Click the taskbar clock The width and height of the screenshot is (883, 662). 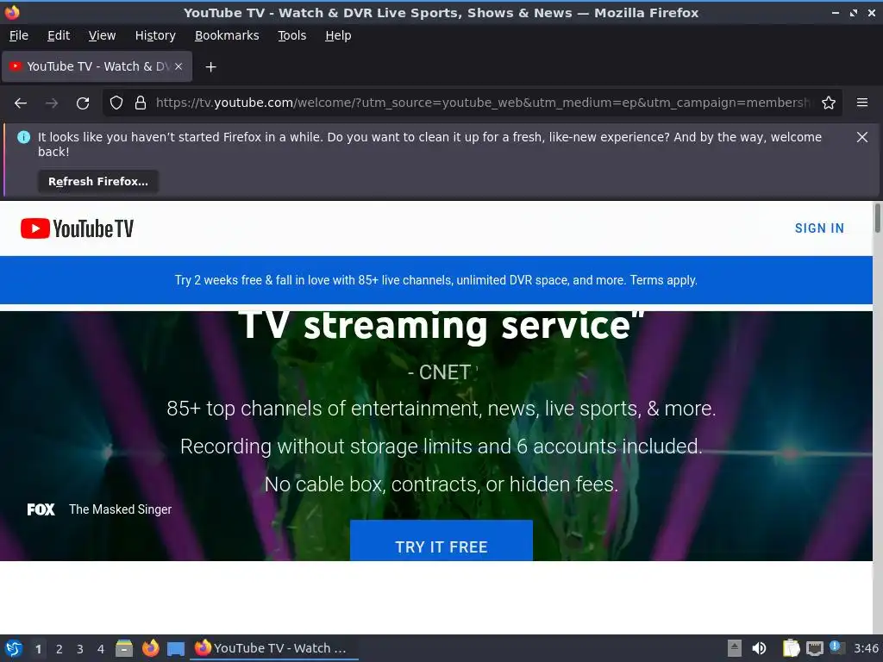point(866,648)
